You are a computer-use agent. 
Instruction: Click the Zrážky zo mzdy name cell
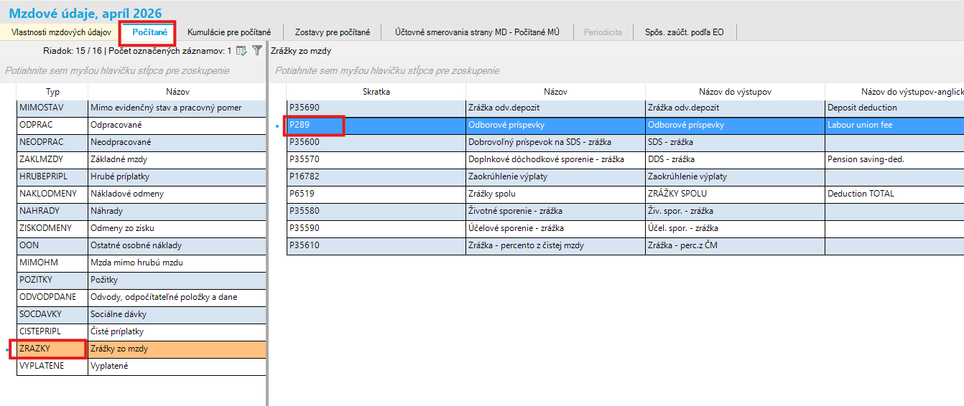tap(177, 349)
